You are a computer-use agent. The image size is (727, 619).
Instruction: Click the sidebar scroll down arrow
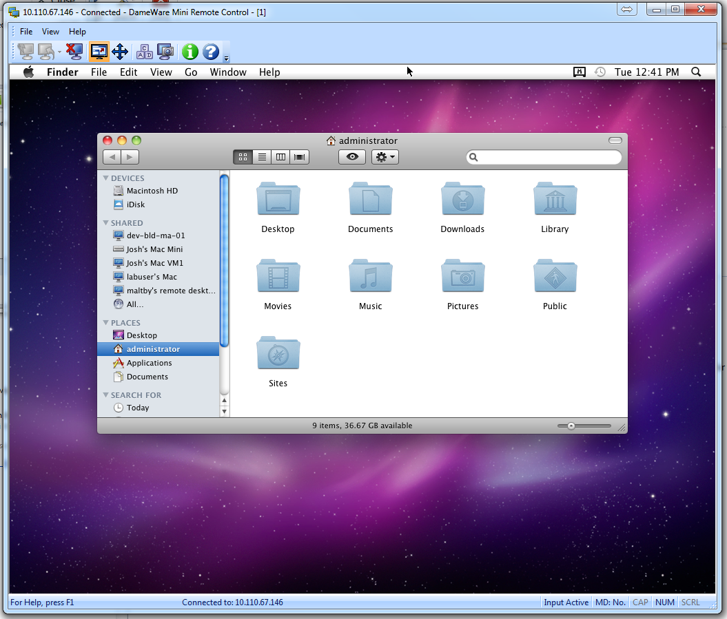pos(225,412)
